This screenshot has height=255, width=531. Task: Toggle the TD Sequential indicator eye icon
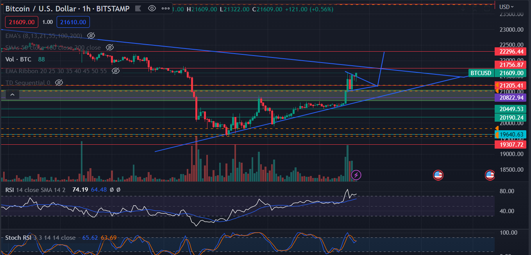59,83
